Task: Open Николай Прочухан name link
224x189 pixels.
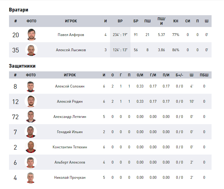Action: pyautogui.click(x=70, y=178)
